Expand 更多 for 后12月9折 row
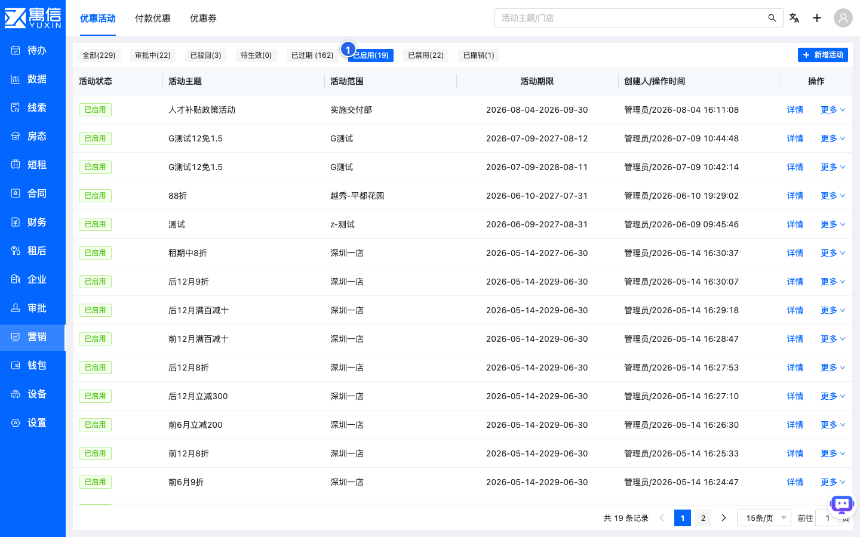This screenshot has height=537, width=860. coord(833,282)
